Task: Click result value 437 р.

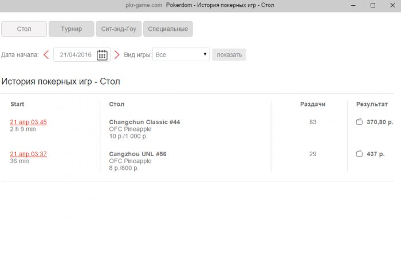Action: [x=375, y=154]
